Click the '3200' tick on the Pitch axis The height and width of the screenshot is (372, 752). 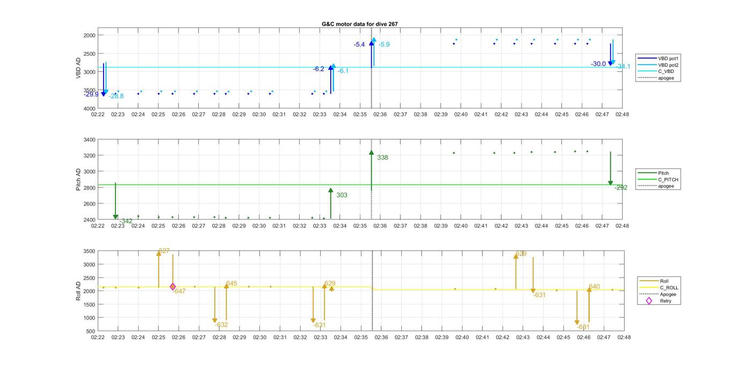[89, 156]
